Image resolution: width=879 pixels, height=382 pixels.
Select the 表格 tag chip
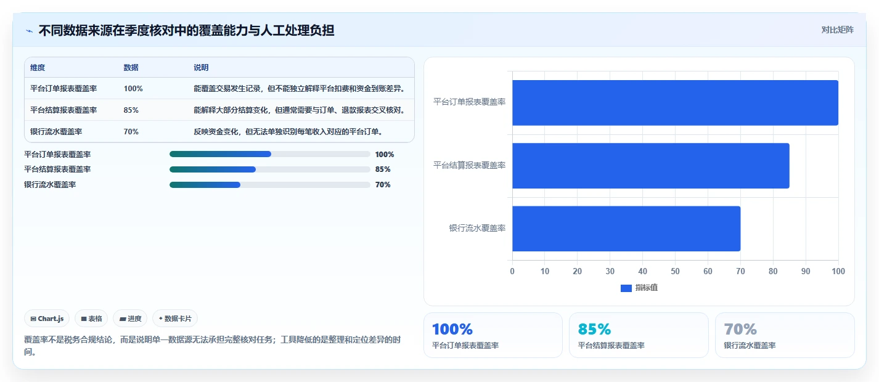click(x=91, y=319)
